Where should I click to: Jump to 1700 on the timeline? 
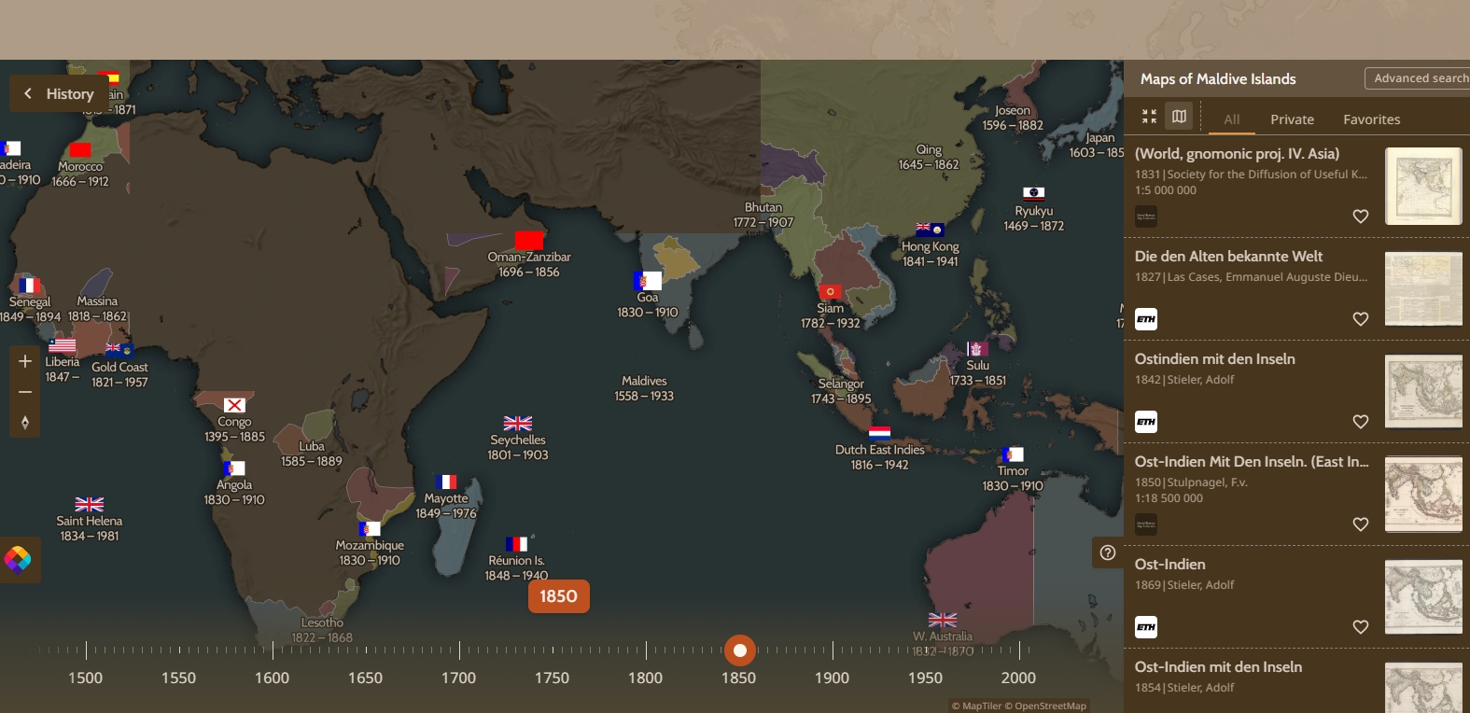[x=458, y=678]
